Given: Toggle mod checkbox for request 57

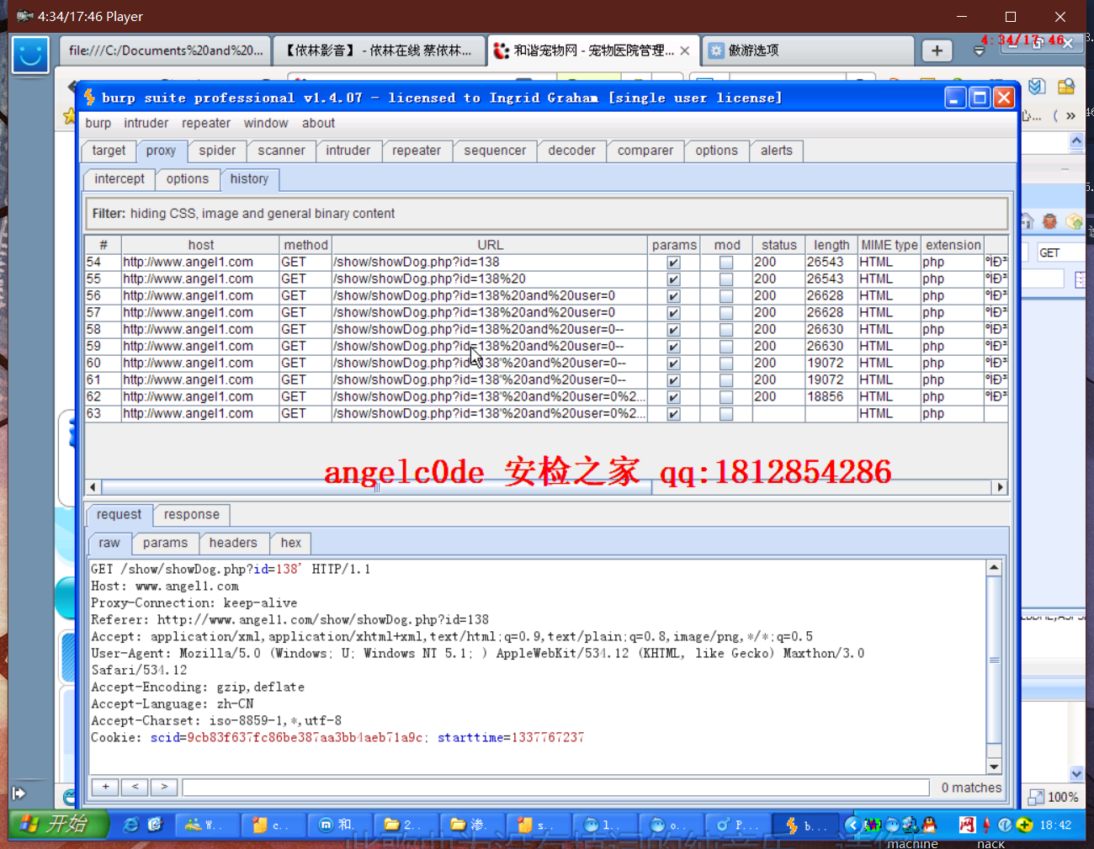Looking at the screenshot, I should (726, 313).
